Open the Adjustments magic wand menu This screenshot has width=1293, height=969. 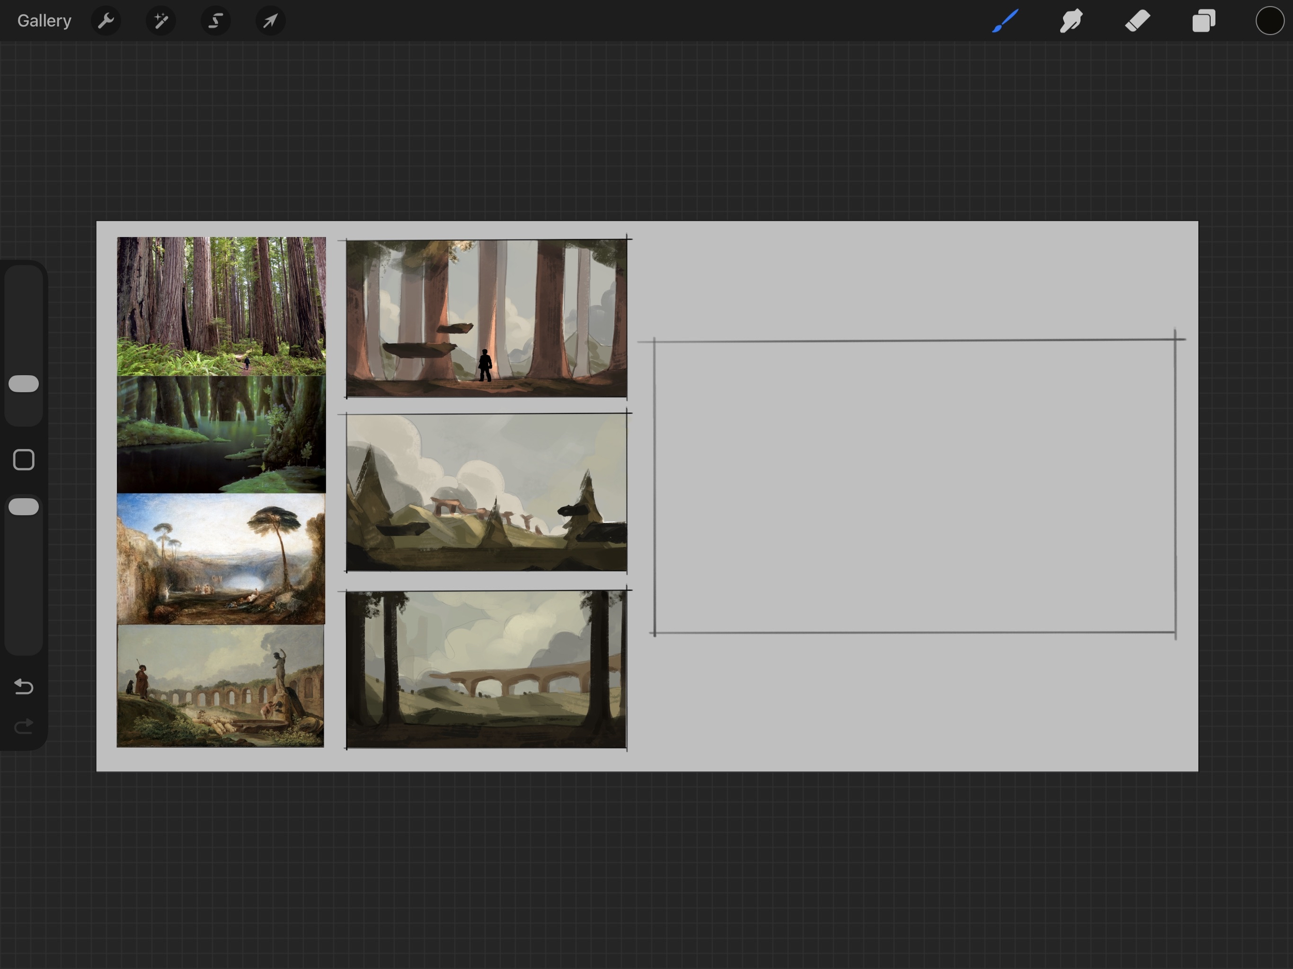[x=161, y=21]
